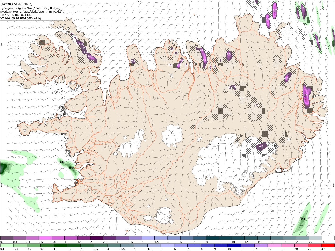Image resolution: width=335 pixels, height=251 pixels.
Task: Click the UWC/IG title text
Action: (6, 4)
